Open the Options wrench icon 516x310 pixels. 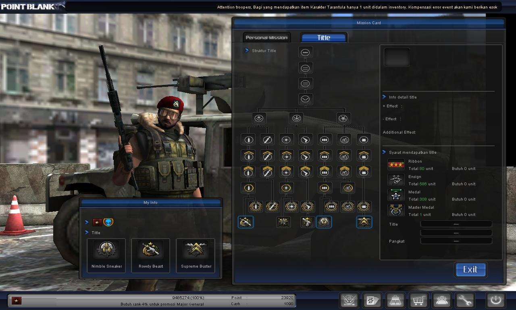point(465,300)
